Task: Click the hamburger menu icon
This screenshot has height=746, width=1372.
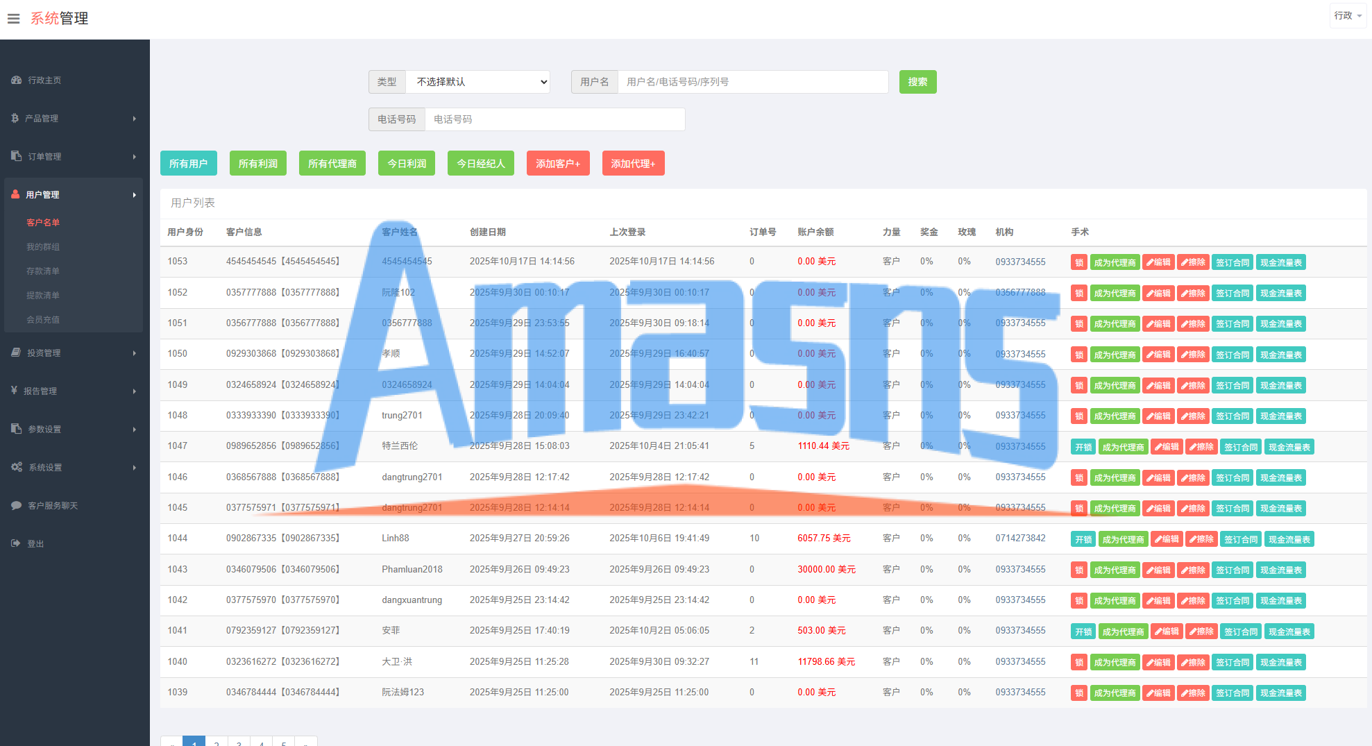Action: pyautogui.click(x=13, y=19)
